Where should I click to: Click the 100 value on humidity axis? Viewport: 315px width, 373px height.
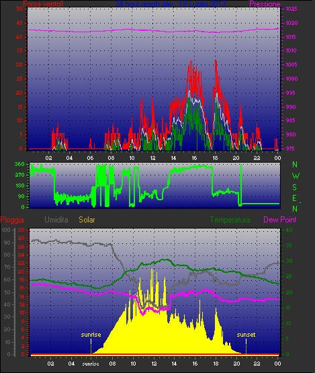[5, 230]
